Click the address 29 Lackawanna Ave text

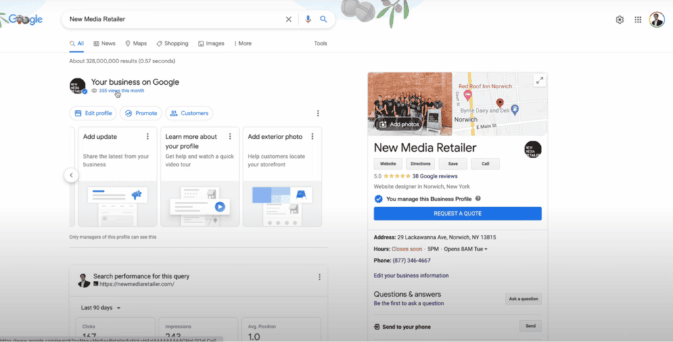point(446,237)
